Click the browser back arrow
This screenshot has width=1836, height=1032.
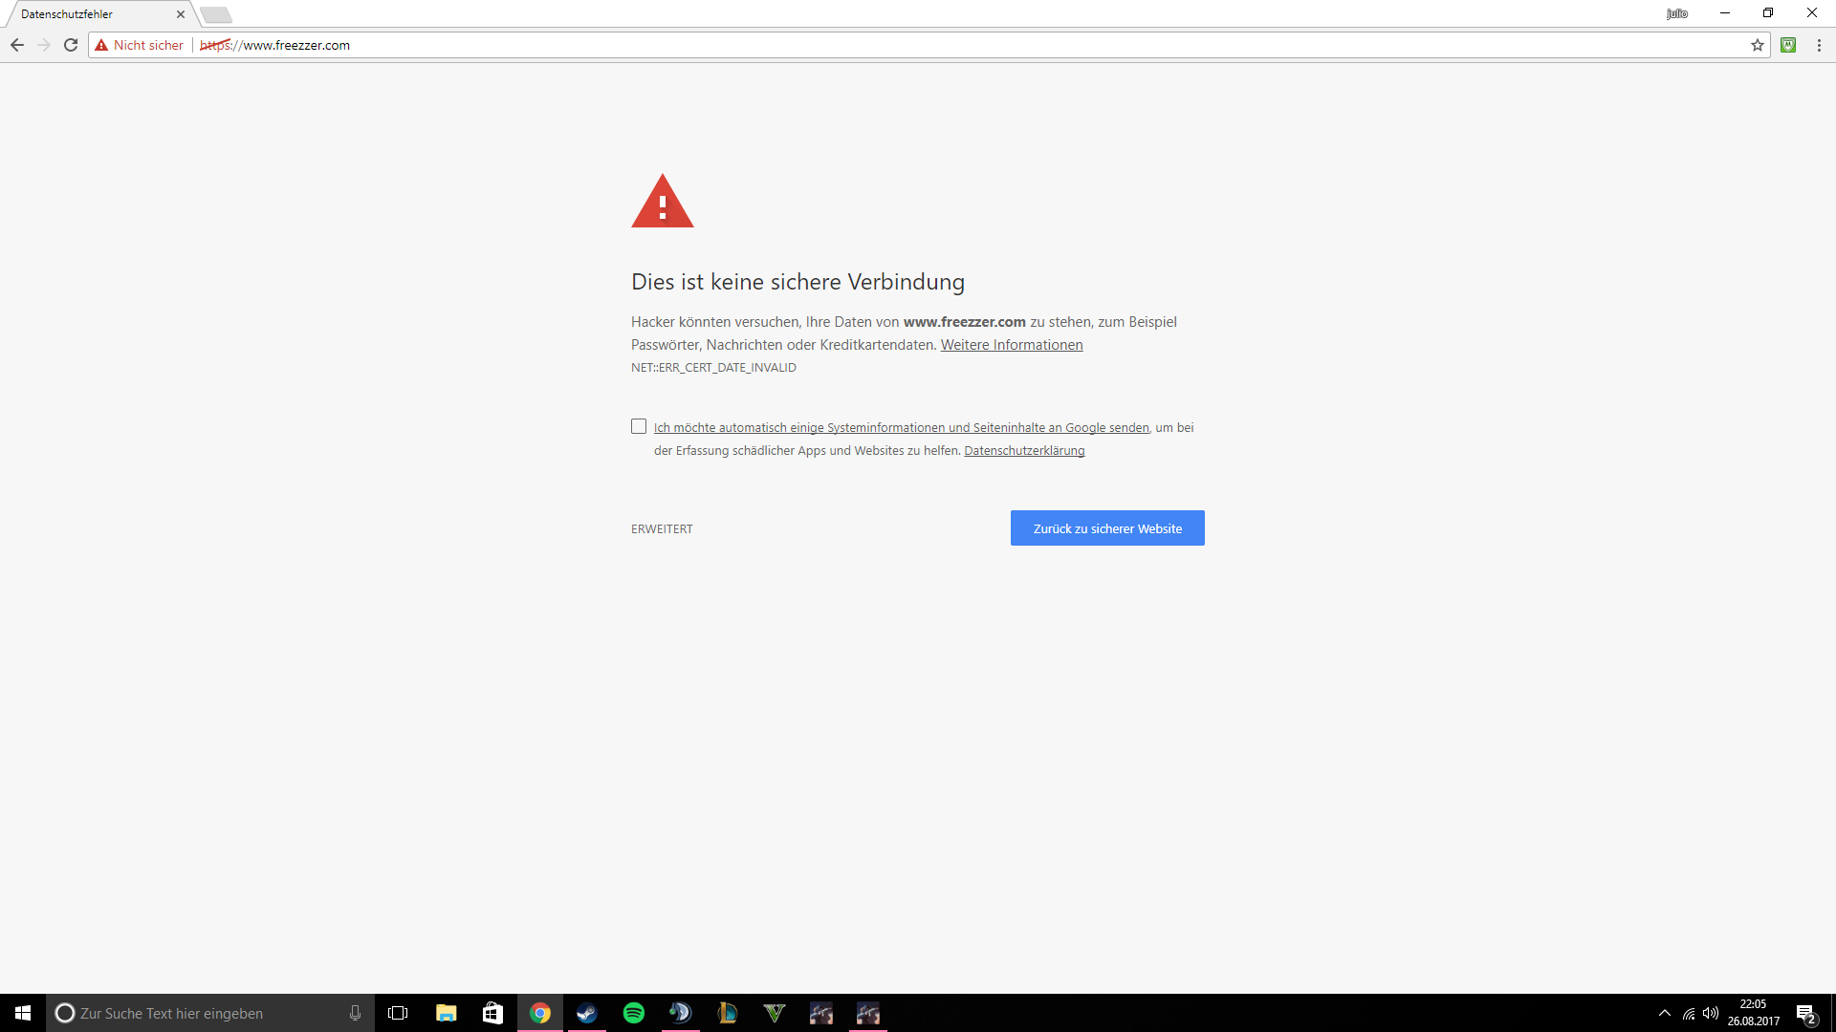click(x=17, y=45)
